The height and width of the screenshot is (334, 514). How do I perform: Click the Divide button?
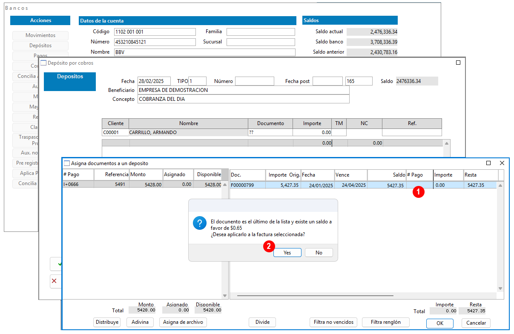pos(262,322)
